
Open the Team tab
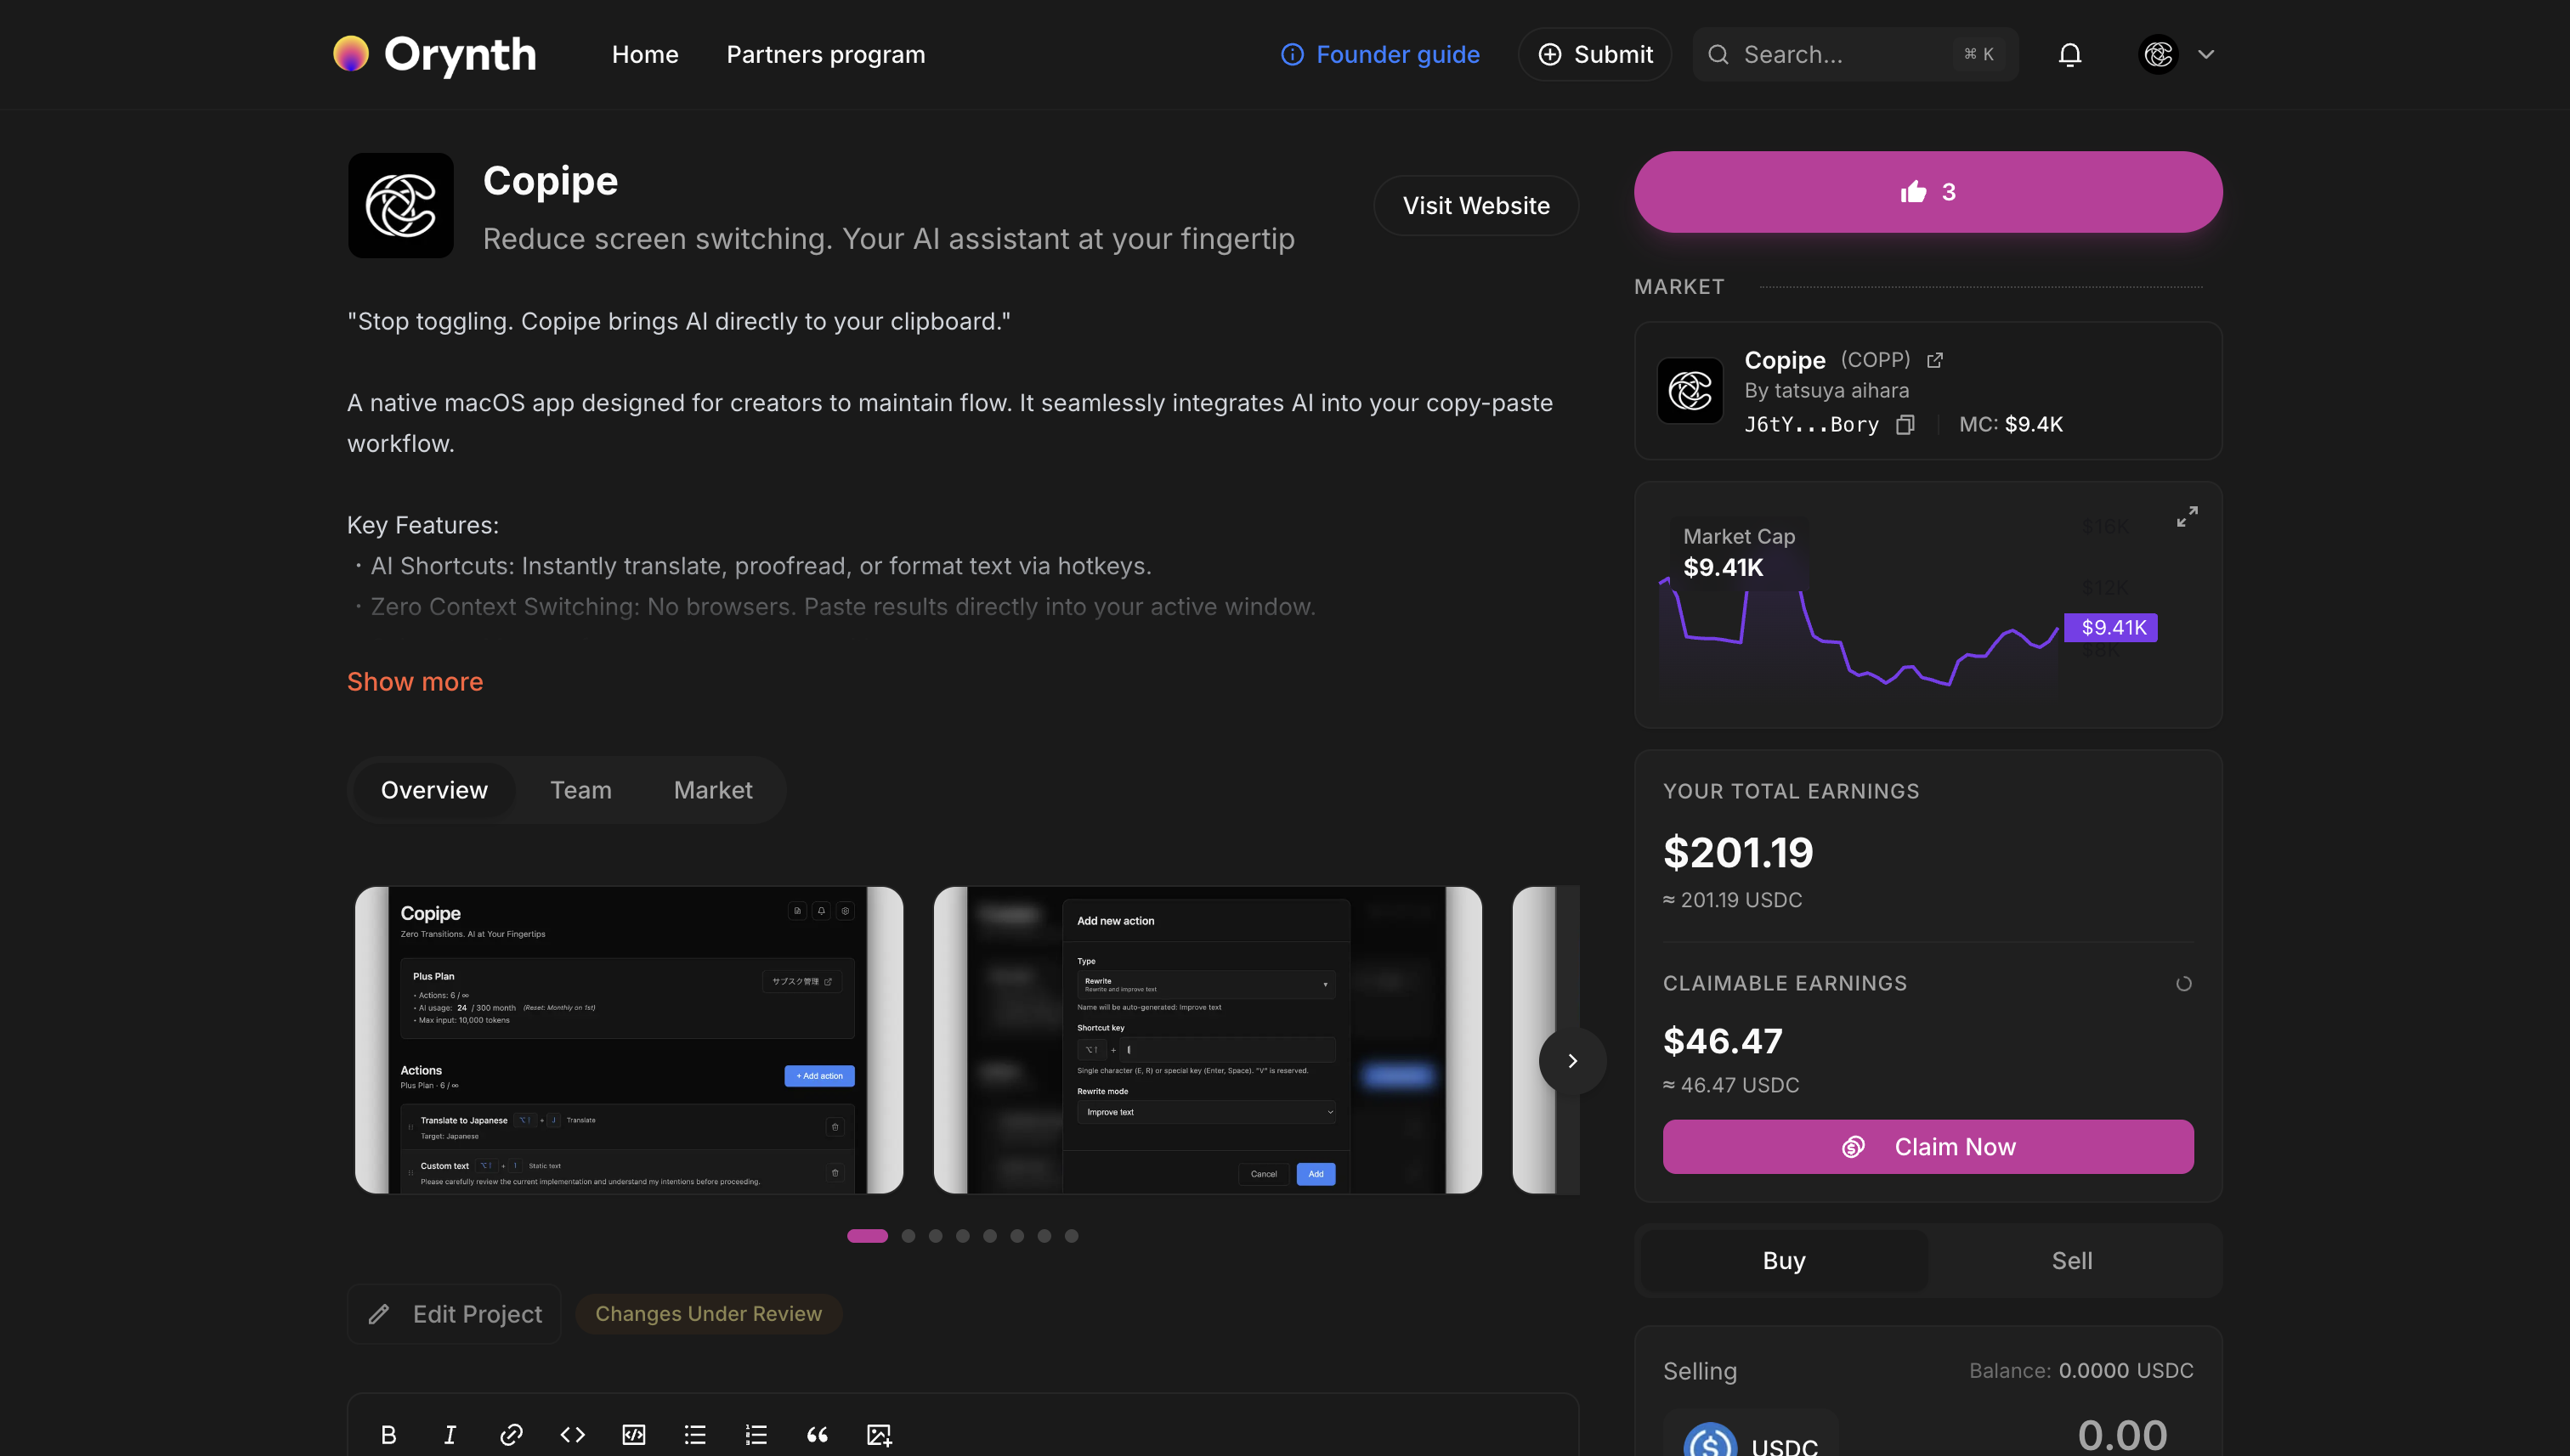pos(580,790)
